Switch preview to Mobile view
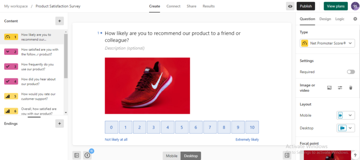This screenshot has height=160, width=360. click(172, 156)
